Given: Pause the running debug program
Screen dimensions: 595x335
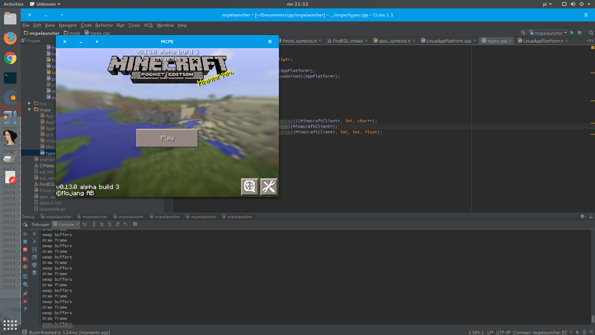Looking at the screenshot, I should pyautogui.click(x=25, y=242).
